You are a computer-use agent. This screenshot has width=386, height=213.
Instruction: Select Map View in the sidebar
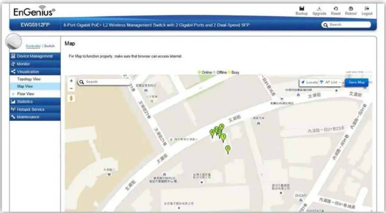35,86
